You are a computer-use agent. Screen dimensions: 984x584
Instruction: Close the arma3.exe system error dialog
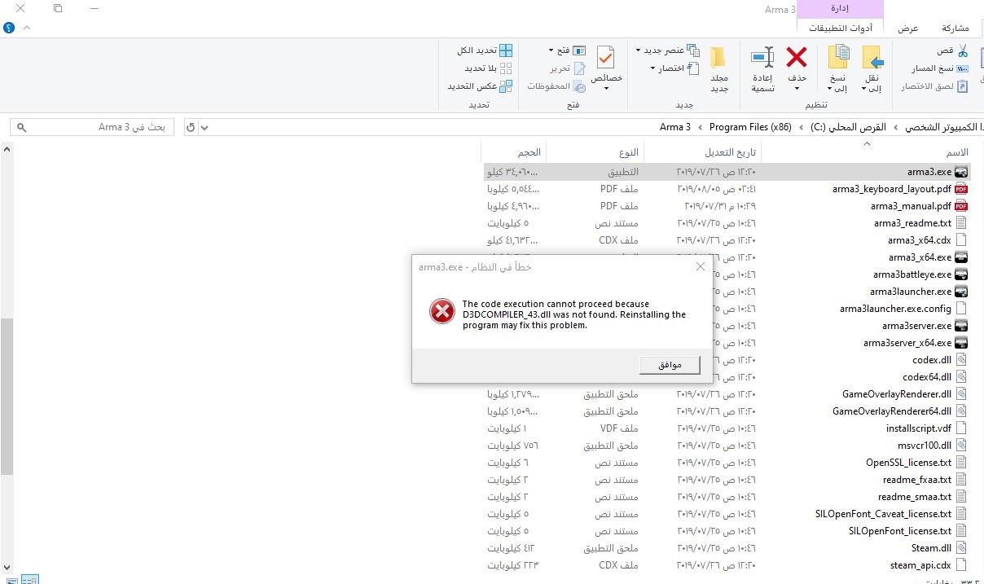coord(700,266)
